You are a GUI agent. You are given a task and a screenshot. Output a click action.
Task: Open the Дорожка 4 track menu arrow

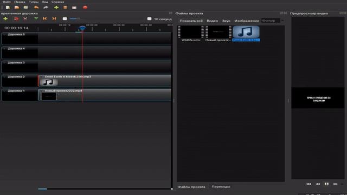coord(5,49)
